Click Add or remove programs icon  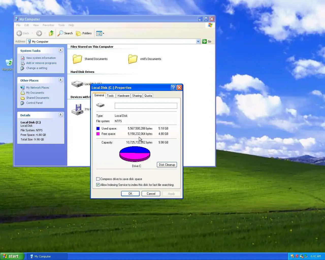[x=23, y=63]
